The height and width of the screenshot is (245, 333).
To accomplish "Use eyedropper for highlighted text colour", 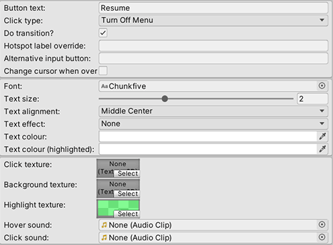I will 322,149.
